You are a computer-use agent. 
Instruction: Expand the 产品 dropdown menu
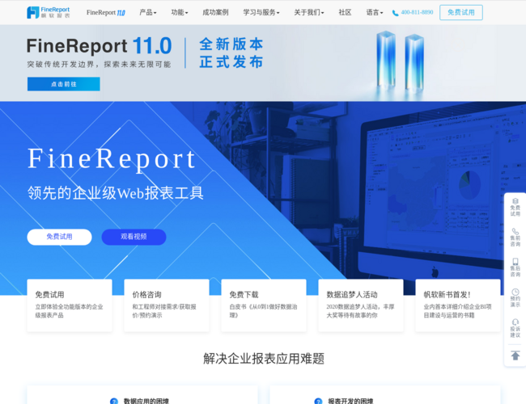coord(148,12)
